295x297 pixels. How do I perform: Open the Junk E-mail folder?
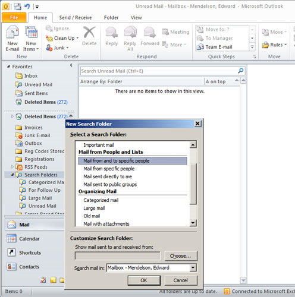[37, 135]
